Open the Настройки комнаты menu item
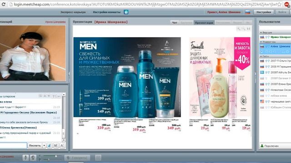 [x=106, y=12]
